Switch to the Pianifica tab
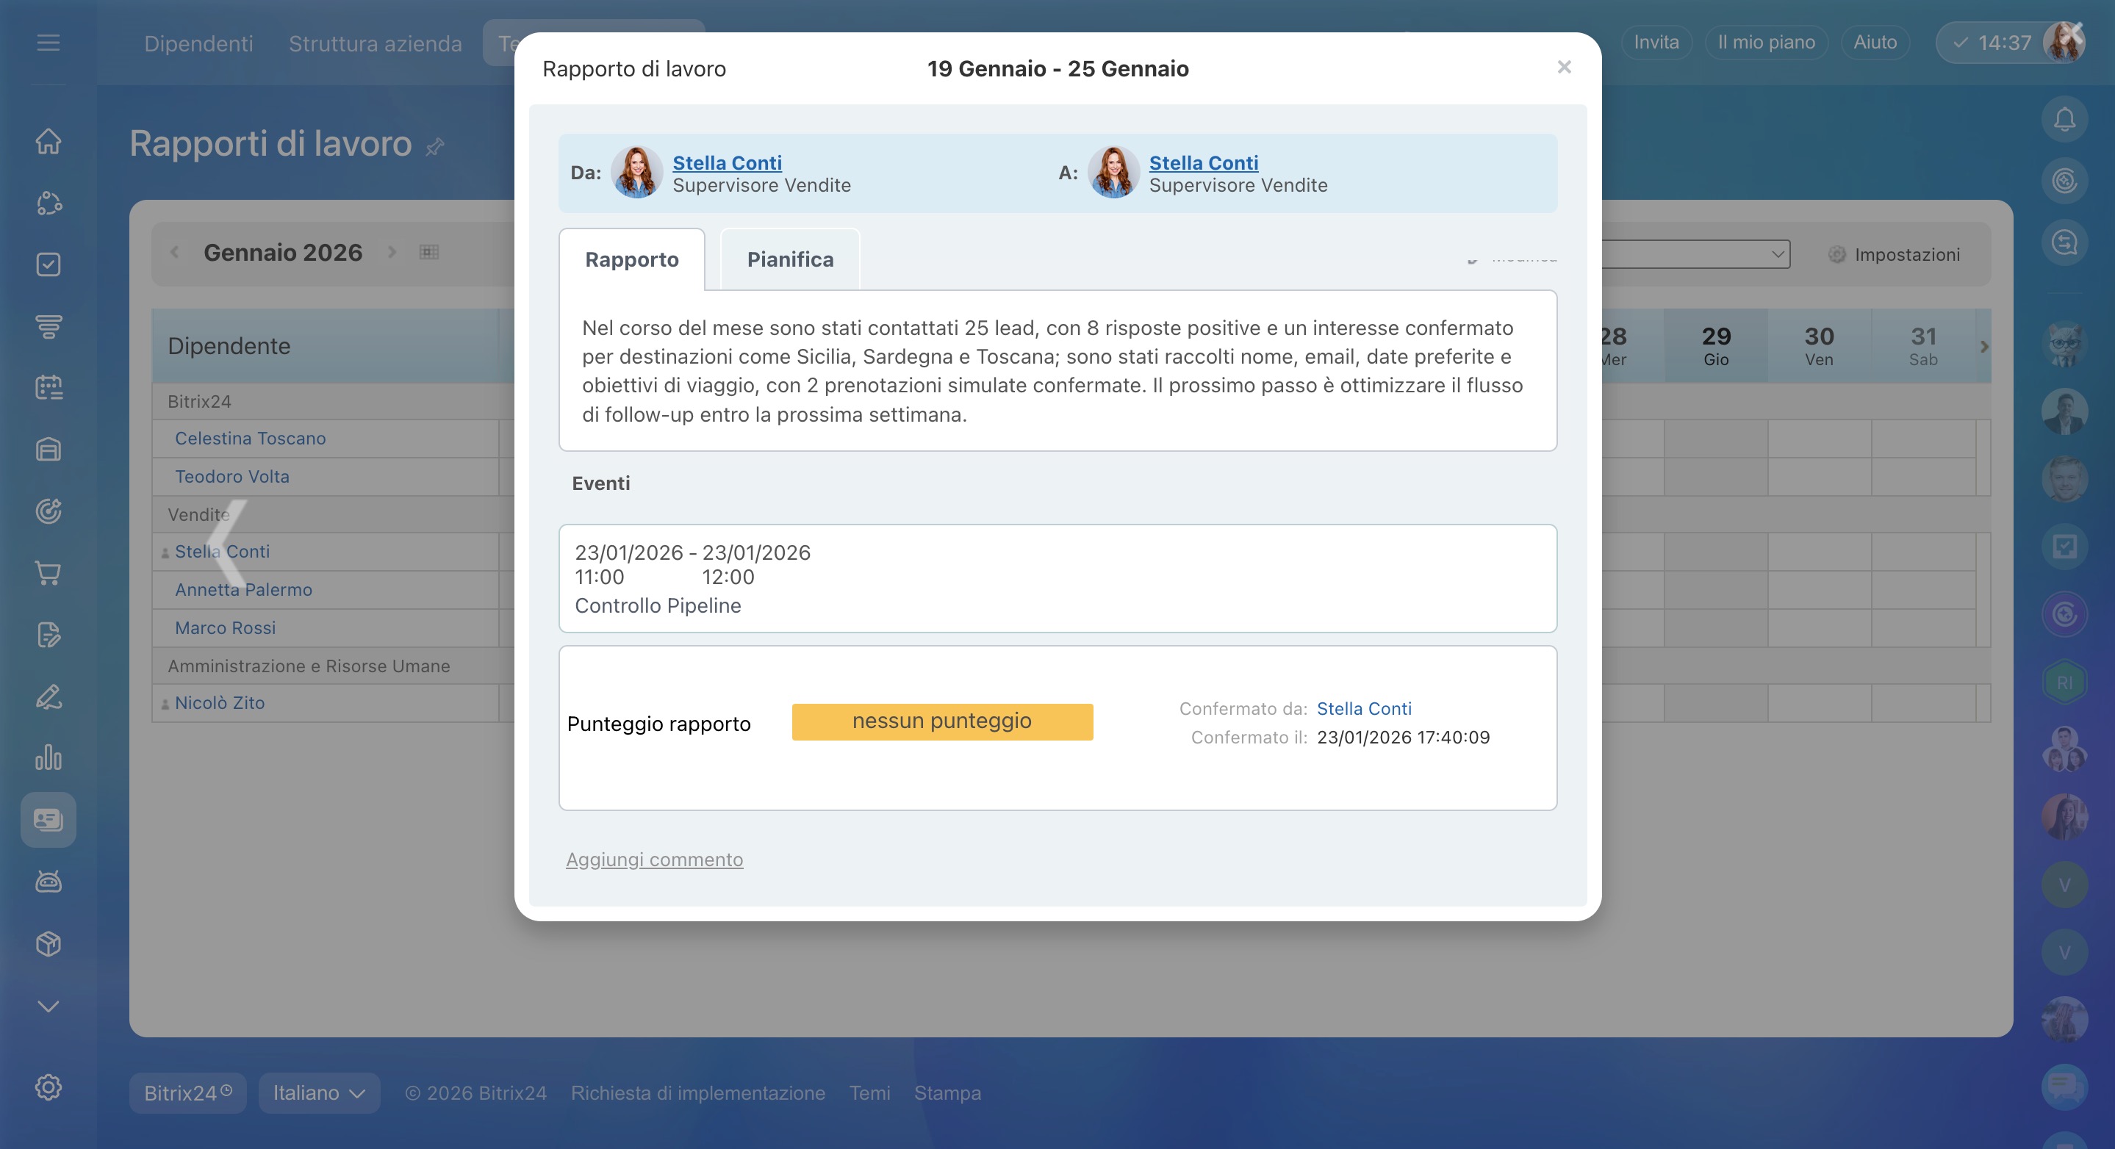Screen dimensions: 2115x1149 [x=790, y=259]
